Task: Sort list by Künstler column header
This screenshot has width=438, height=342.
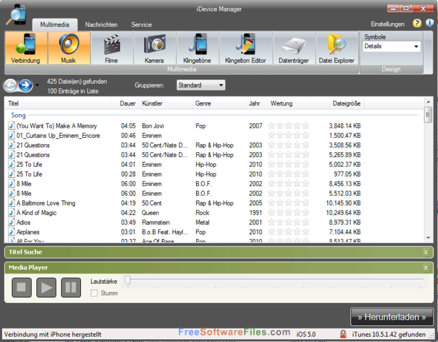Action: (x=165, y=103)
